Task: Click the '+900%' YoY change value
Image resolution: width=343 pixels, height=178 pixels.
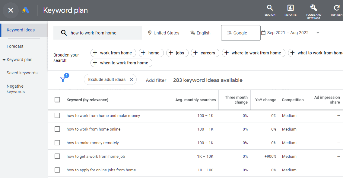Action: 270,157
